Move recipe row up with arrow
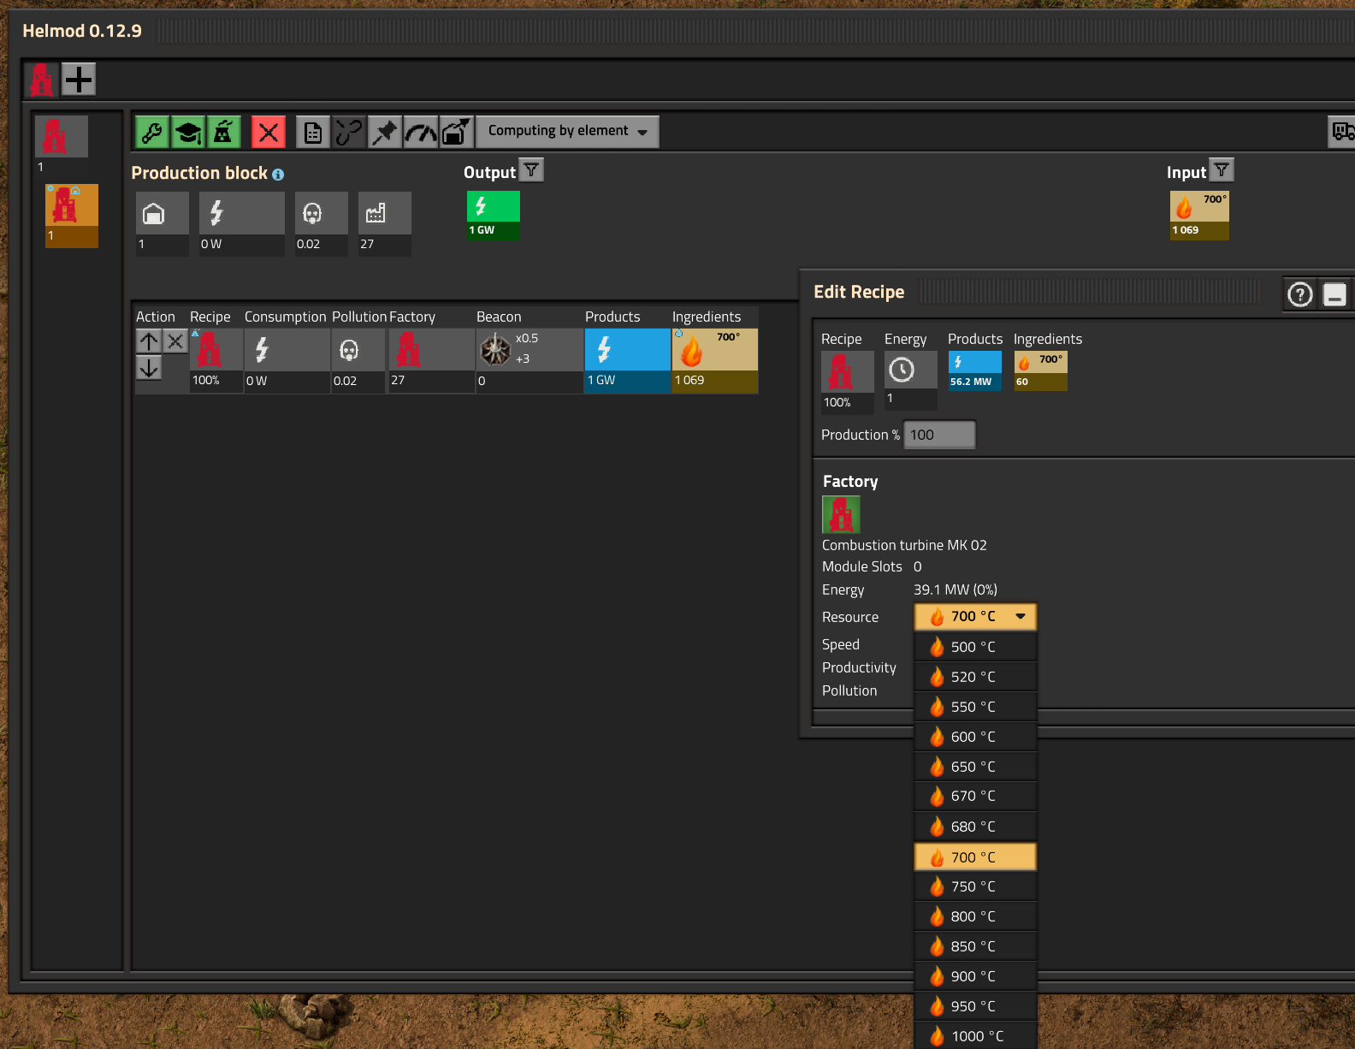The image size is (1355, 1049). click(149, 341)
